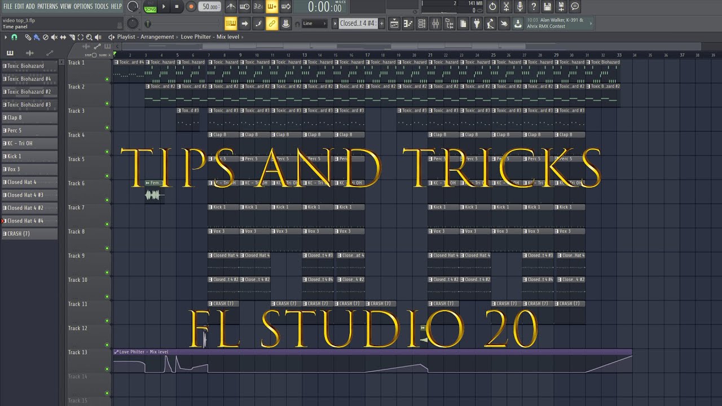Mute Track 1 with its green LED
The height and width of the screenshot is (406, 722).
[x=107, y=80]
